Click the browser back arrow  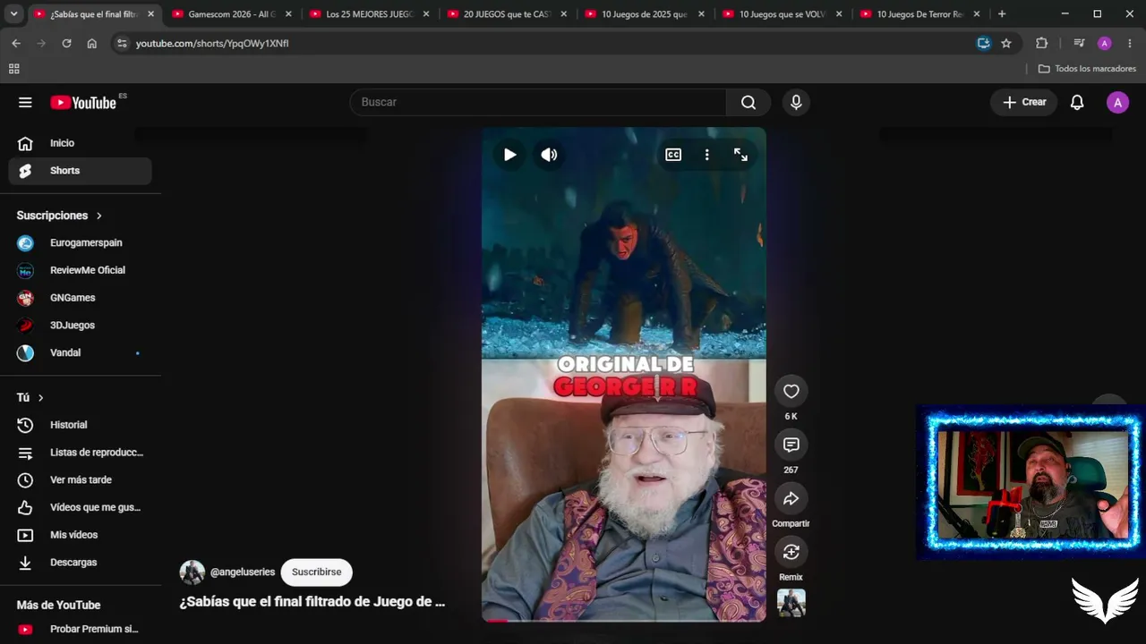click(16, 43)
